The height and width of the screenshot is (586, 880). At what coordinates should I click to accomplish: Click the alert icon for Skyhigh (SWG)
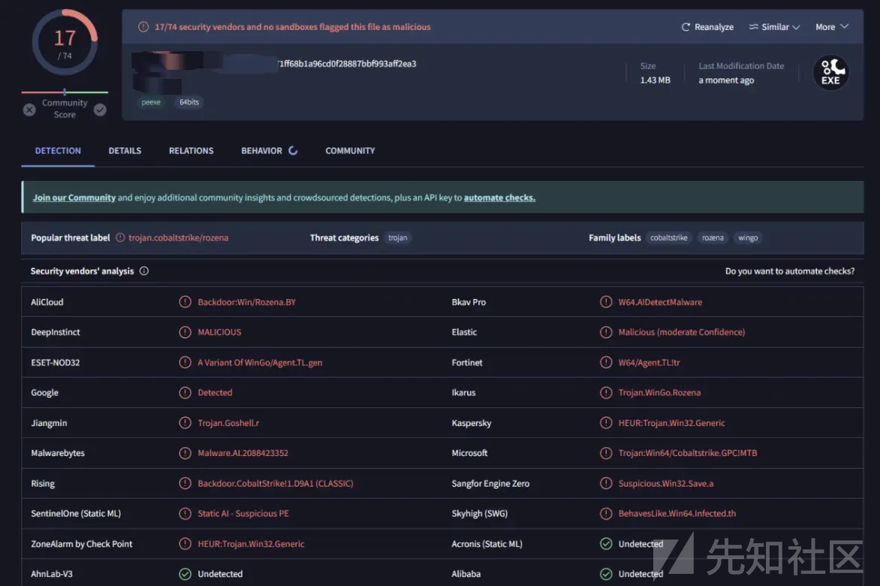pos(606,514)
